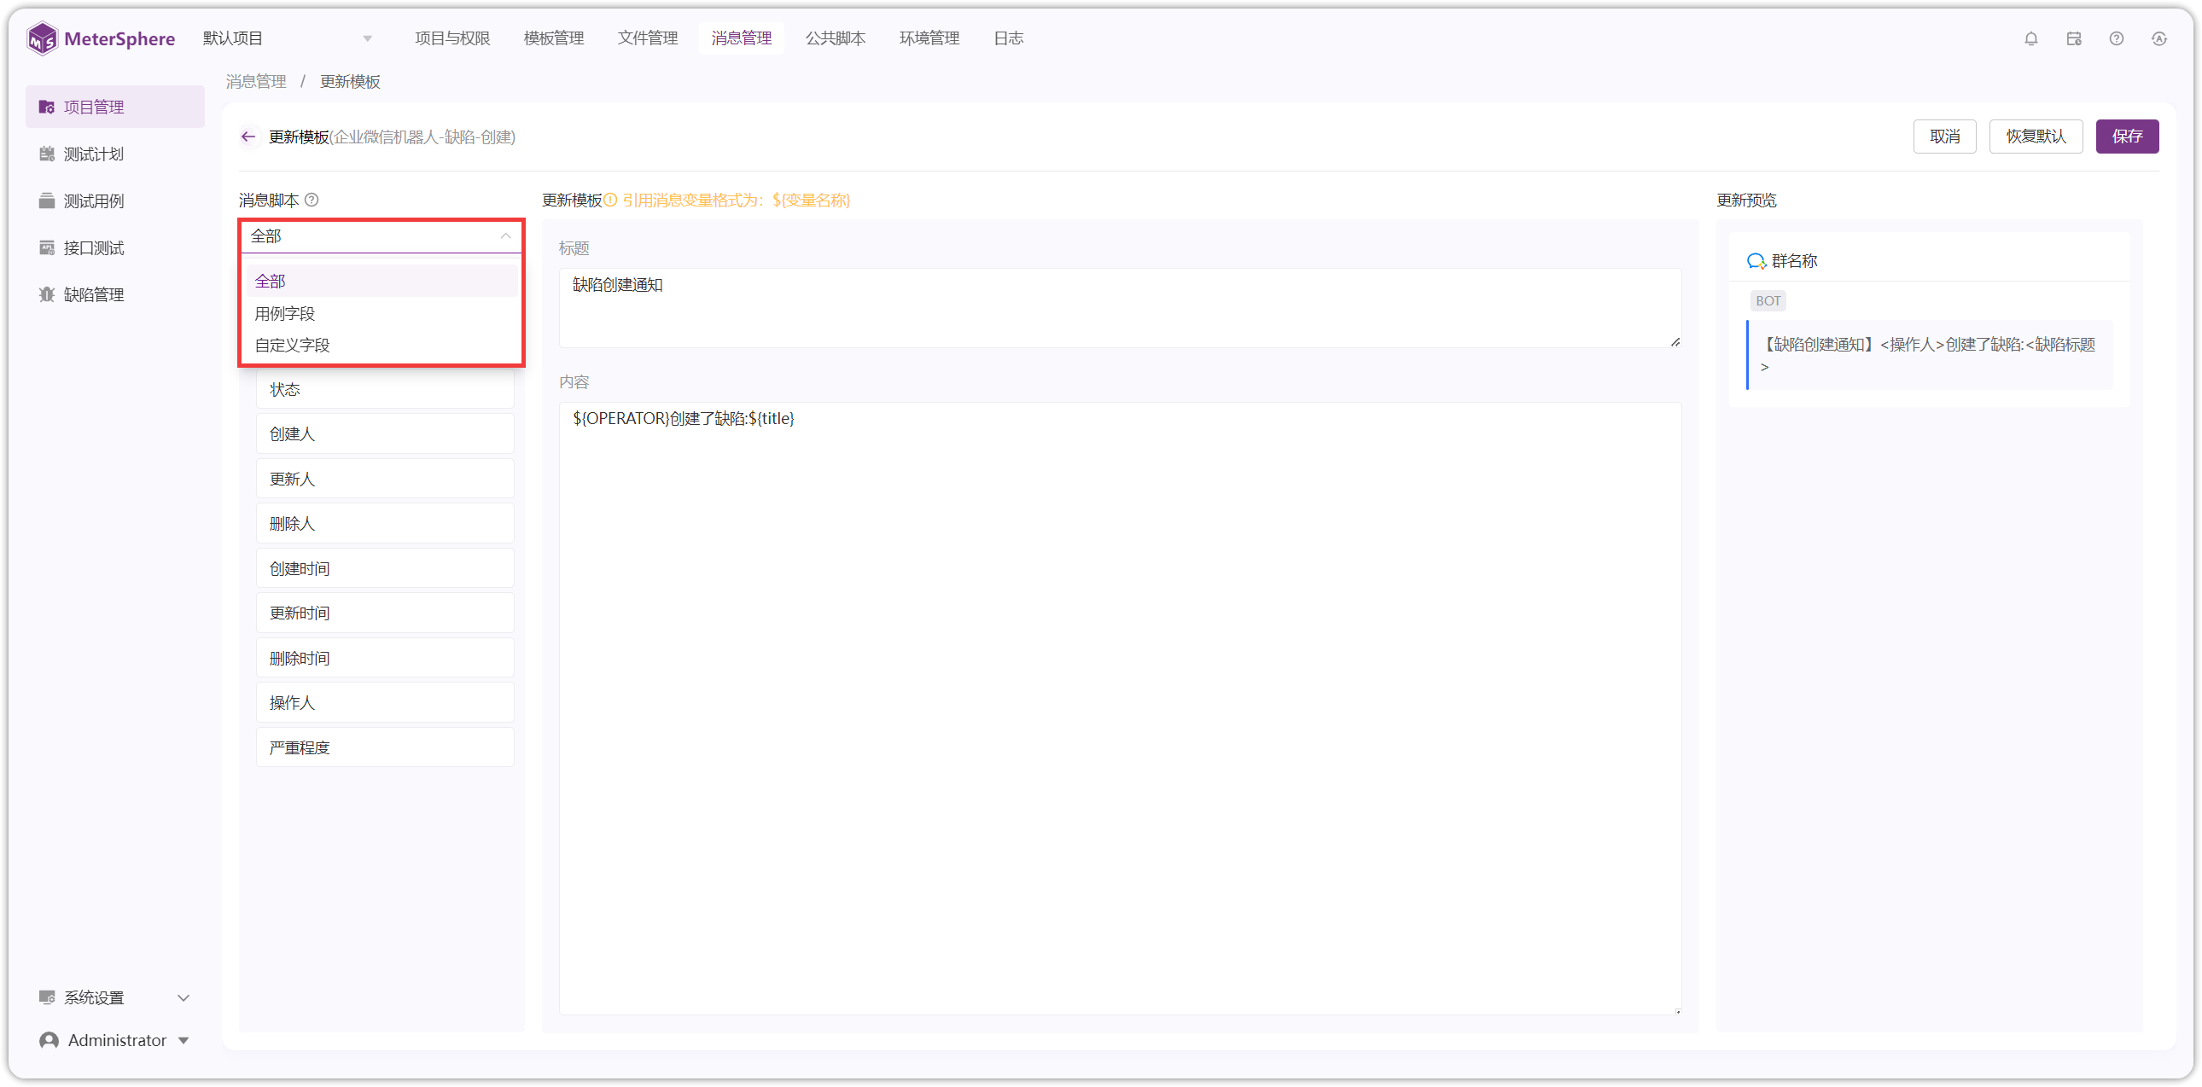Insert the 严重程度 variable field
2202x1087 pixels.
[385, 747]
